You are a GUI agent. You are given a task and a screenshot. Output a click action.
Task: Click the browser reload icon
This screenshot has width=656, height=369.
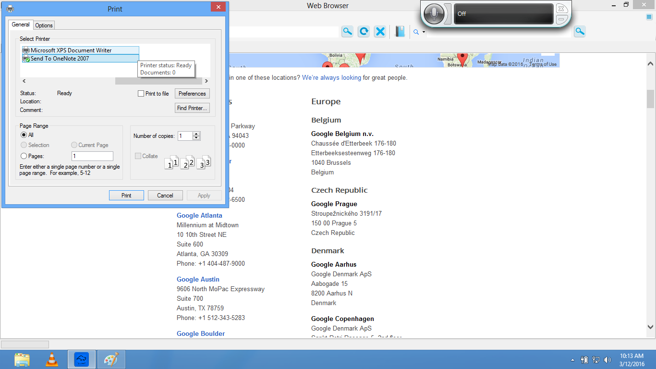pyautogui.click(x=364, y=32)
